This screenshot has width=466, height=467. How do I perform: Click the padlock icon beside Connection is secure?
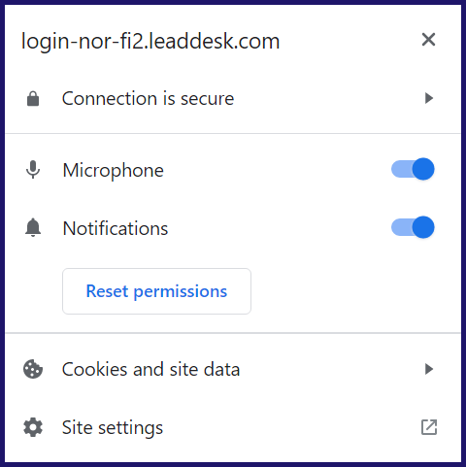(33, 98)
